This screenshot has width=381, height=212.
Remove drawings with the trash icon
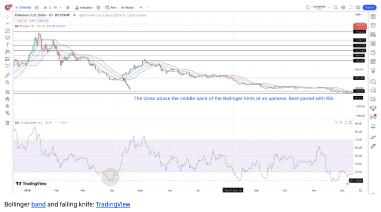click(x=8, y=123)
